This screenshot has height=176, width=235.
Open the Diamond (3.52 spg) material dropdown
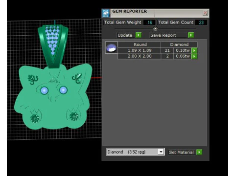pos(161,152)
